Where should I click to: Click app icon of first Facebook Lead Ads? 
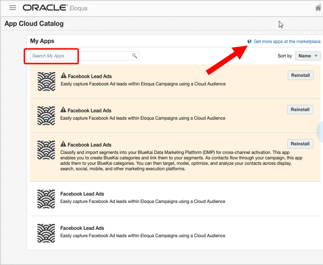click(x=46, y=81)
